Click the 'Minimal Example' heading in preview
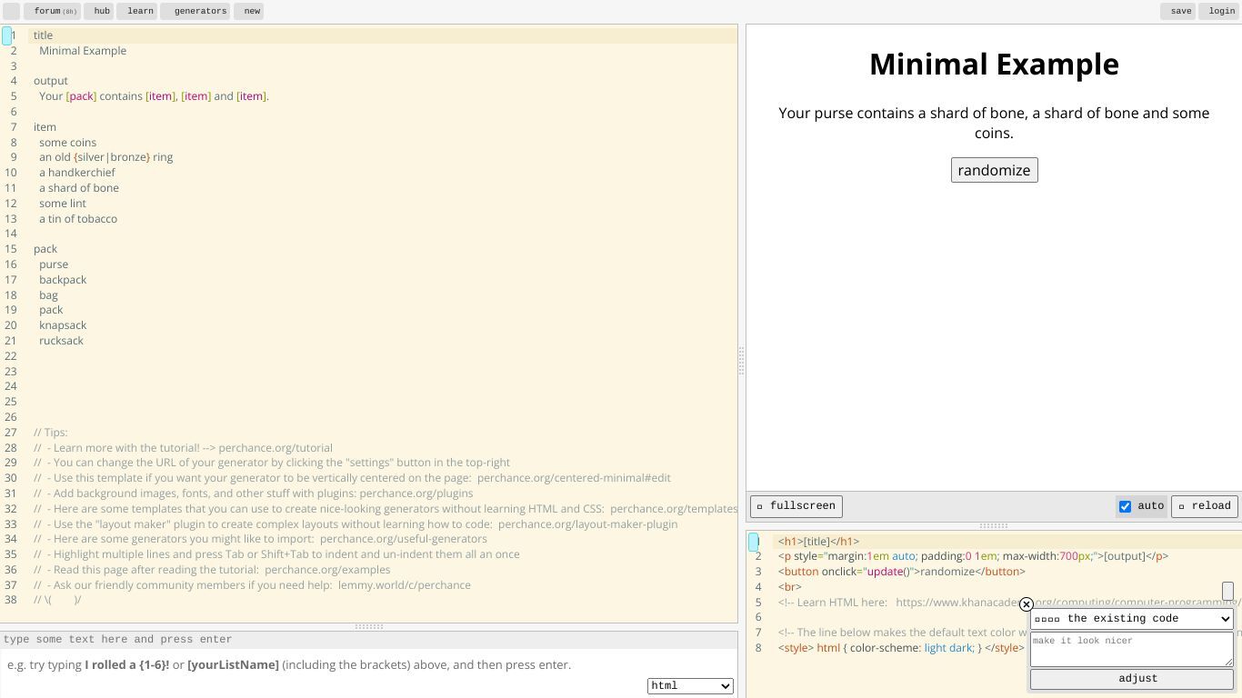The width and height of the screenshot is (1242, 698). point(994,65)
